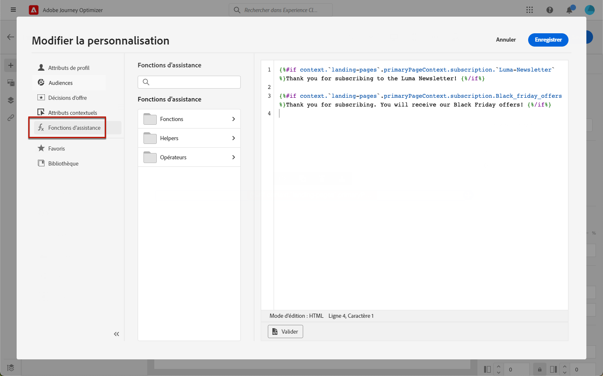The image size is (603, 376).
Task: Click Annuler to cancel
Action: [x=506, y=40]
